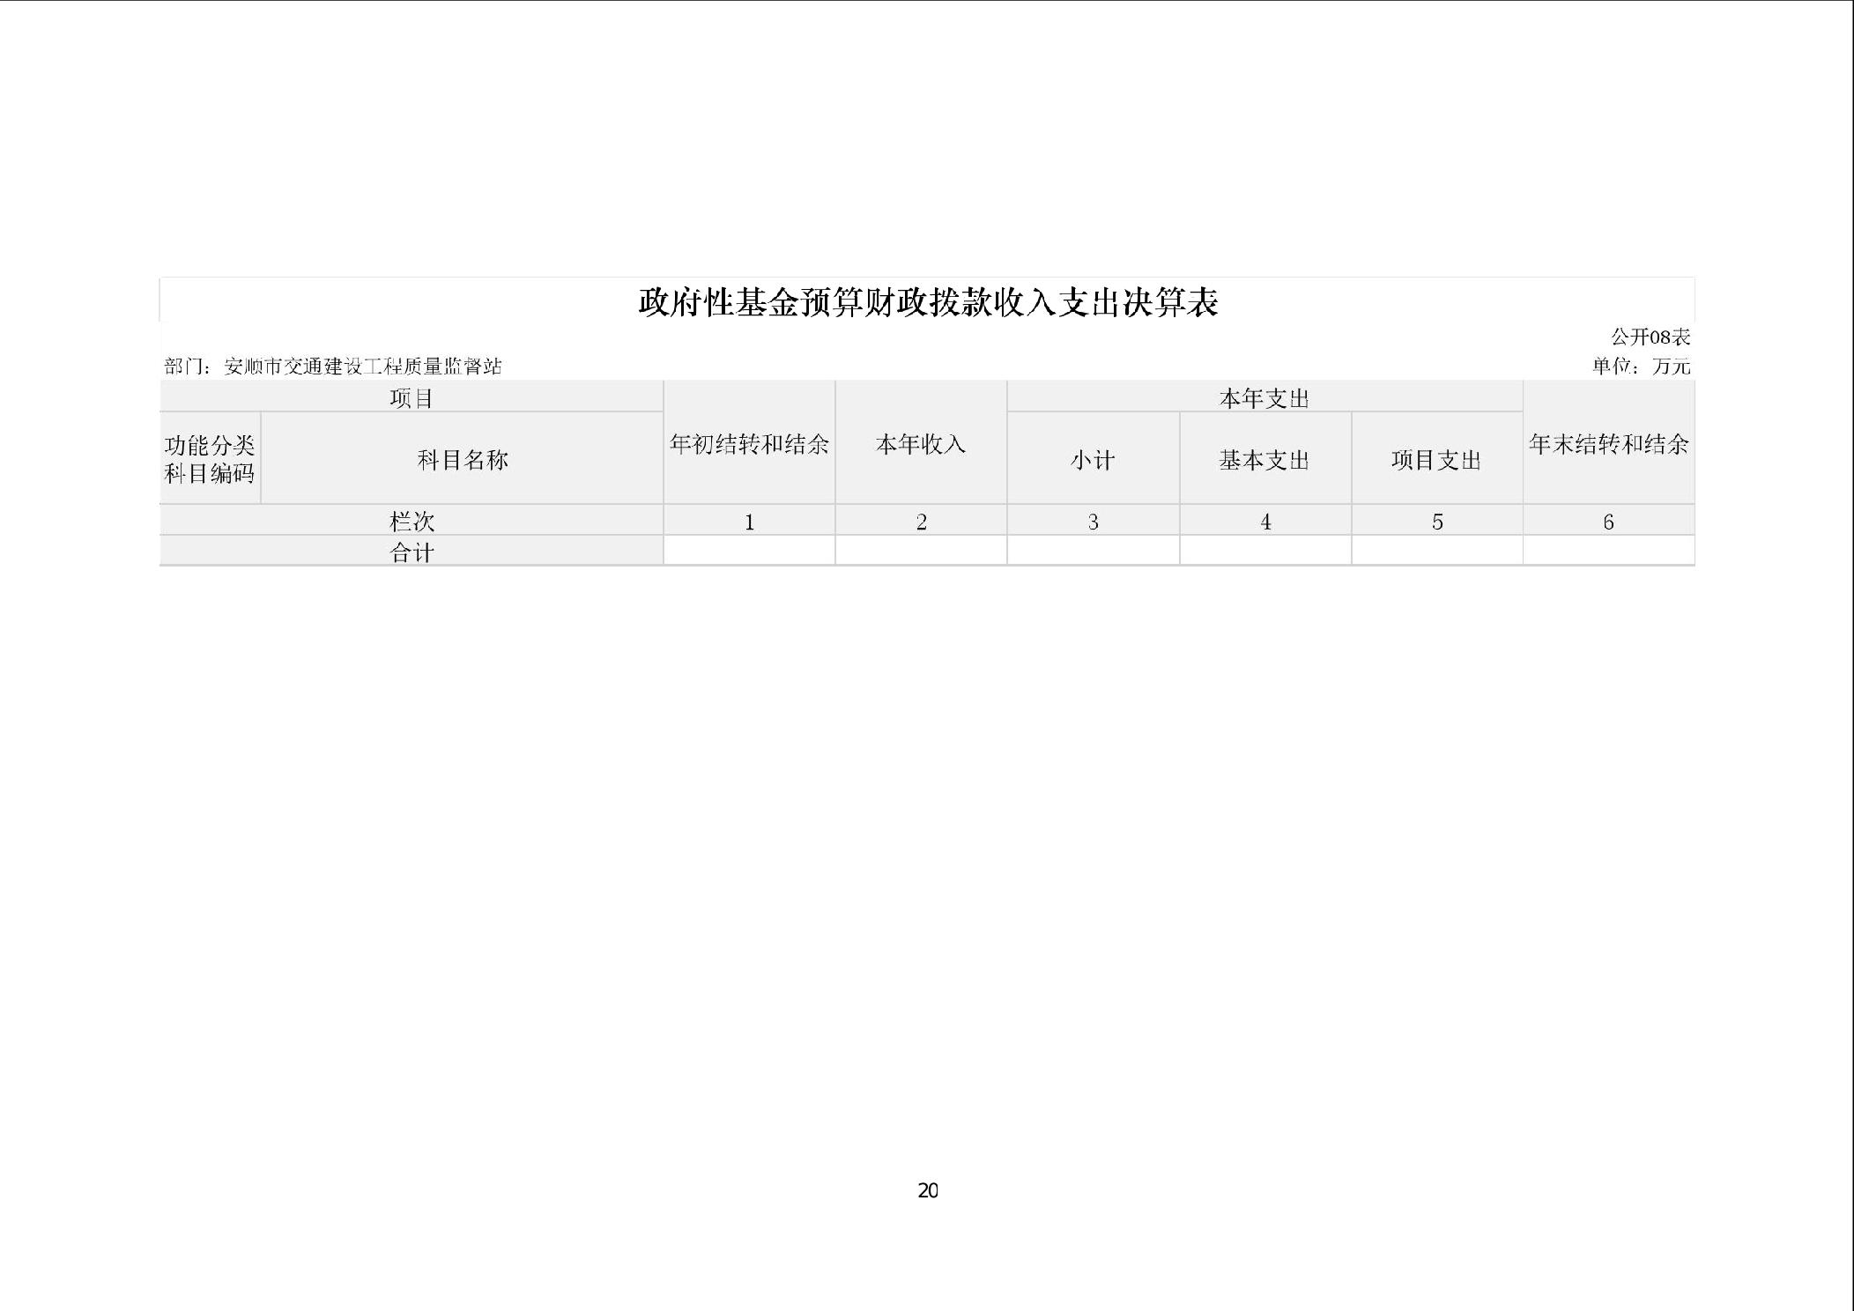Screen dimensions: 1854x1311
Task: Select the 科目名称 header cell
Action: [x=463, y=459]
